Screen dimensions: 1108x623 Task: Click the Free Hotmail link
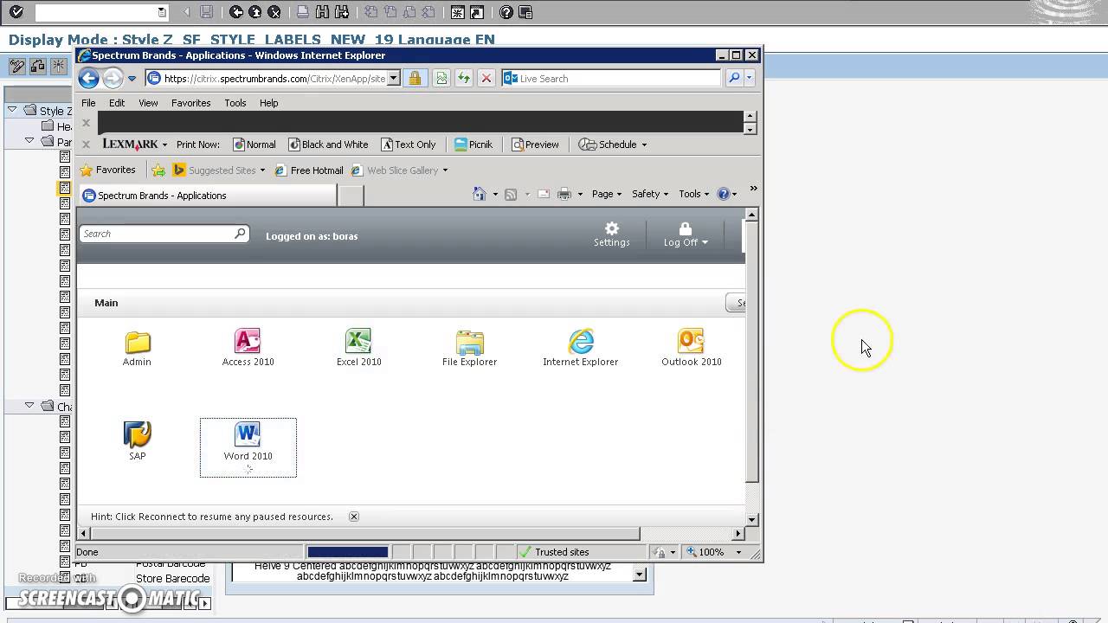coord(309,170)
